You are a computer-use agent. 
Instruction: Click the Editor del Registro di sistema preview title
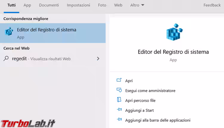click(x=173, y=52)
